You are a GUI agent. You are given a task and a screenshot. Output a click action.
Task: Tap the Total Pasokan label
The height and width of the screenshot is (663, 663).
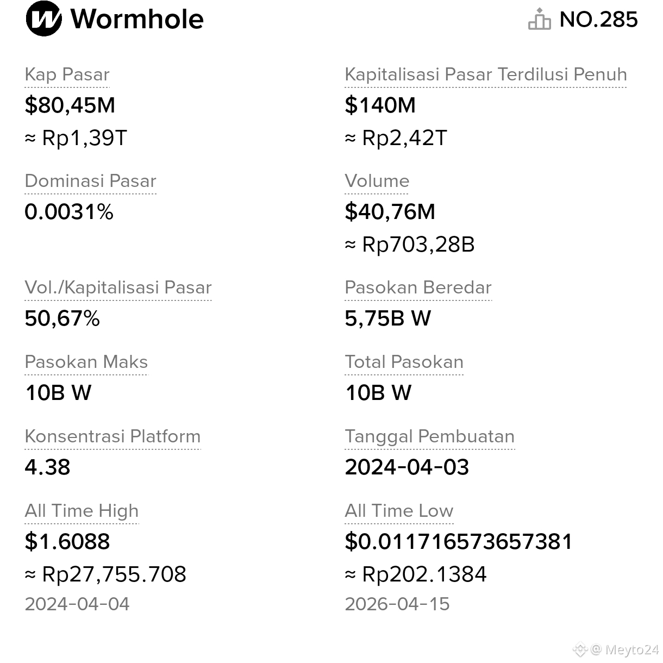[x=404, y=362]
